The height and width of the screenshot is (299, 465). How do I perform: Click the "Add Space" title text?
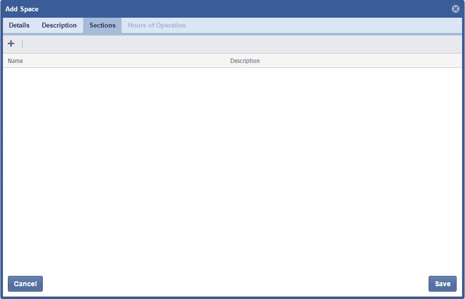pos(22,9)
